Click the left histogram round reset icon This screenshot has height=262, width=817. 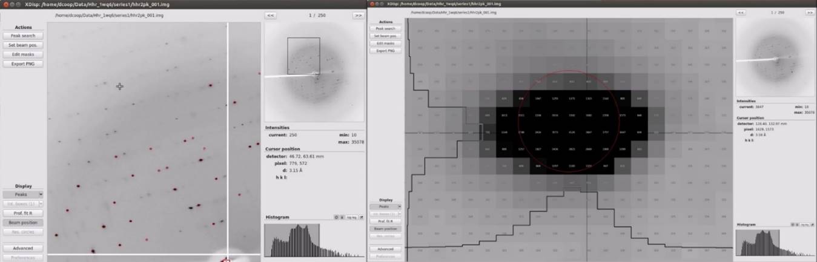[x=337, y=217]
